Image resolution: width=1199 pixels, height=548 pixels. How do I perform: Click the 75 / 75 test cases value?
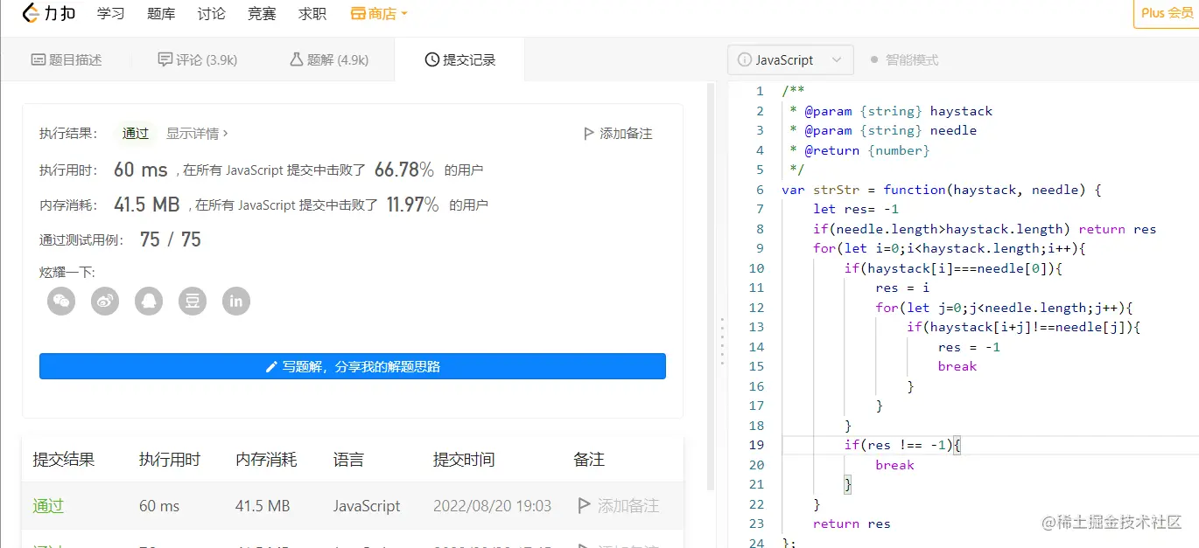[x=171, y=239]
